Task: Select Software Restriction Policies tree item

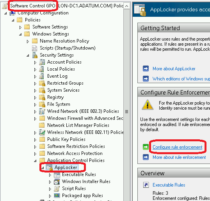Action: click(x=76, y=146)
